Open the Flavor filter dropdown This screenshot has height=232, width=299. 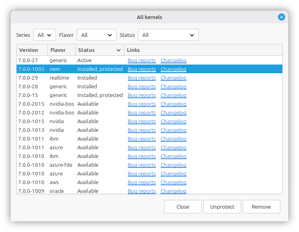click(96, 35)
